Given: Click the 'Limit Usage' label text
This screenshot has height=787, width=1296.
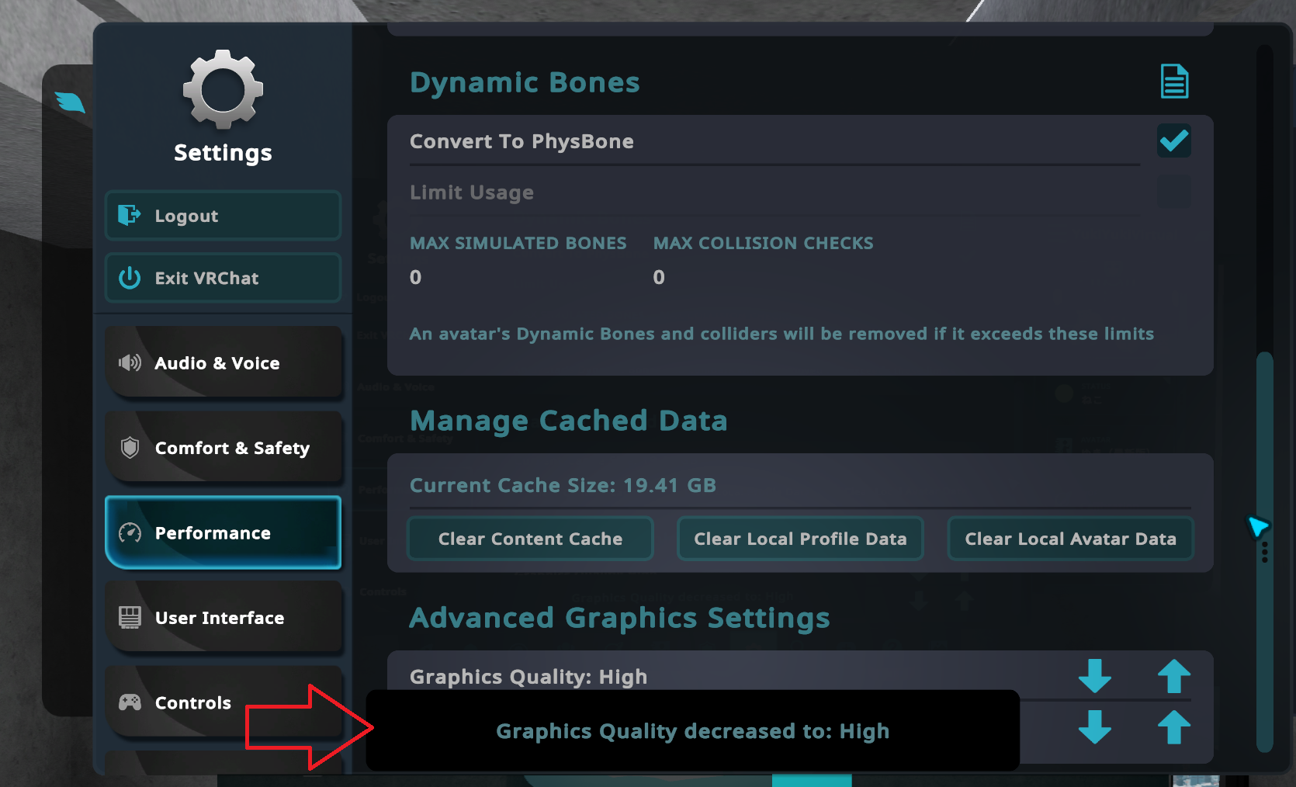Looking at the screenshot, I should point(472,192).
